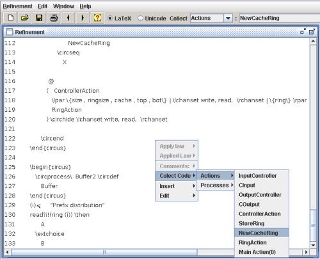Select the LaTeX radio button
Screen dimensions: 320x259
coord(110,19)
